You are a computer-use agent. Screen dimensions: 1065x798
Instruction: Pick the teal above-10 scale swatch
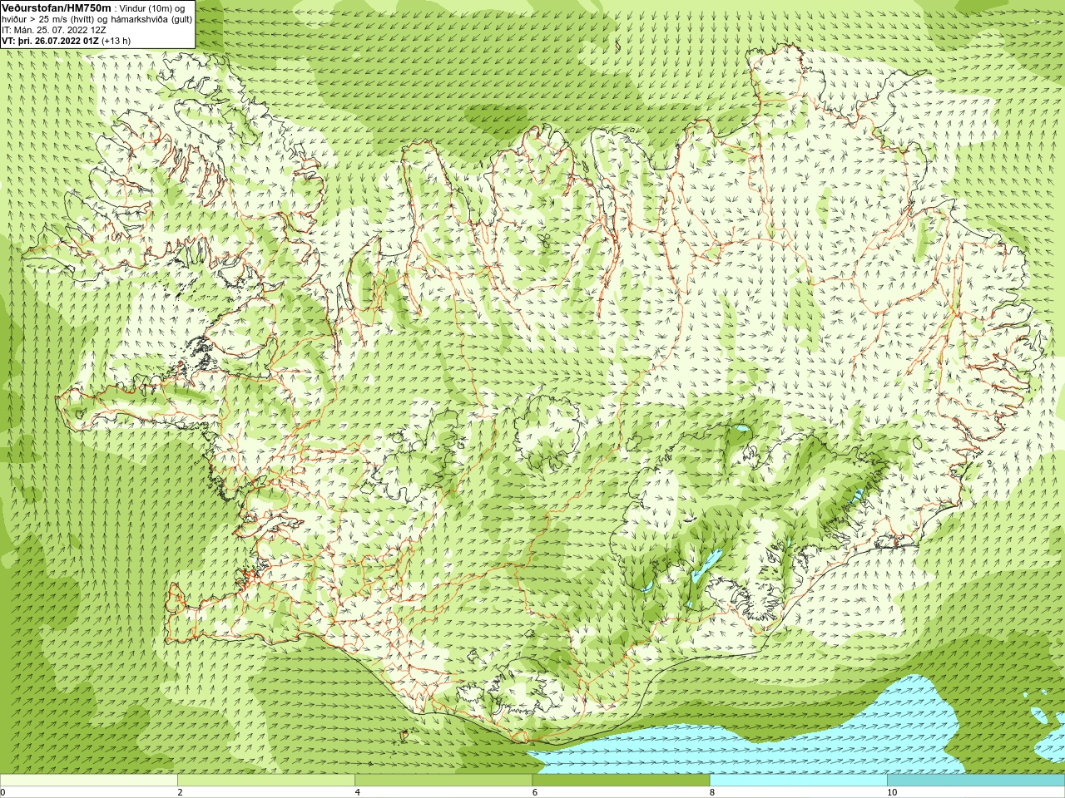pos(975,781)
